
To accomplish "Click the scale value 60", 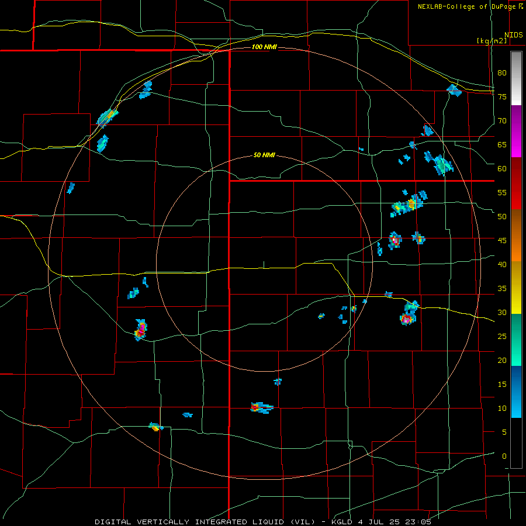I will pos(502,169).
